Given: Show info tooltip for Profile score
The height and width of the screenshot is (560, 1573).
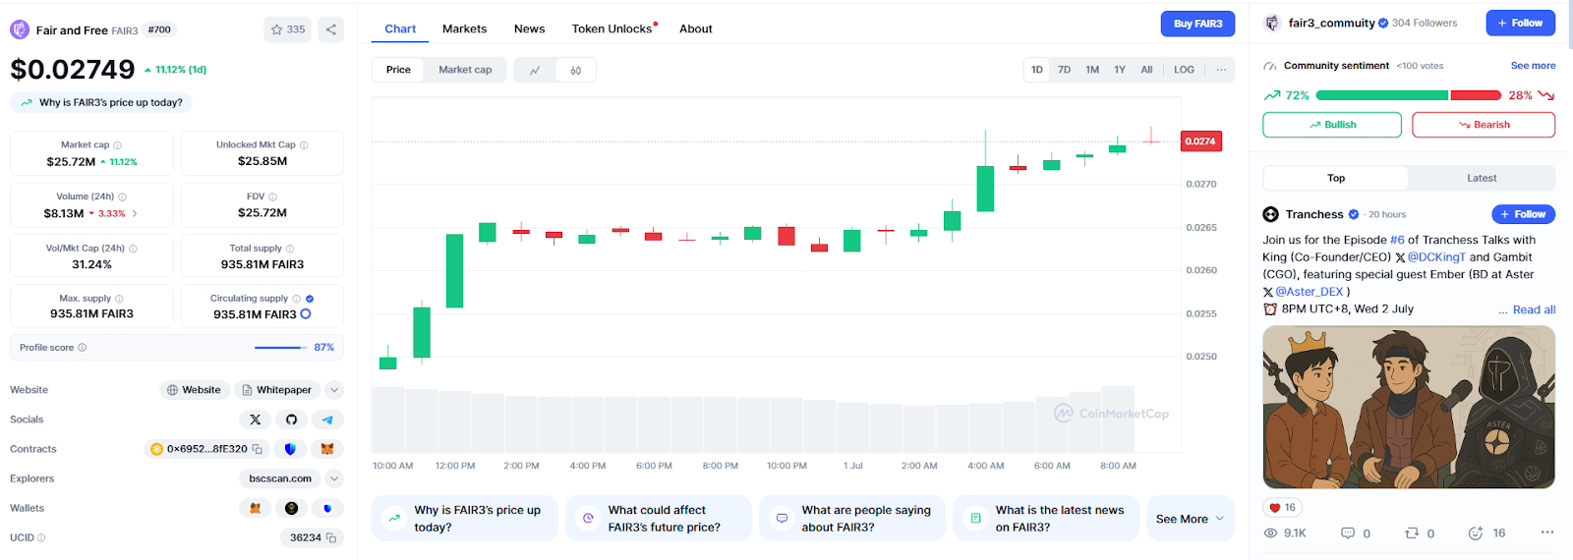Looking at the screenshot, I should pyautogui.click(x=83, y=348).
